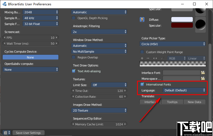Open the Language dropdown
The height and width of the screenshot is (136, 213).
click(185, 90)
